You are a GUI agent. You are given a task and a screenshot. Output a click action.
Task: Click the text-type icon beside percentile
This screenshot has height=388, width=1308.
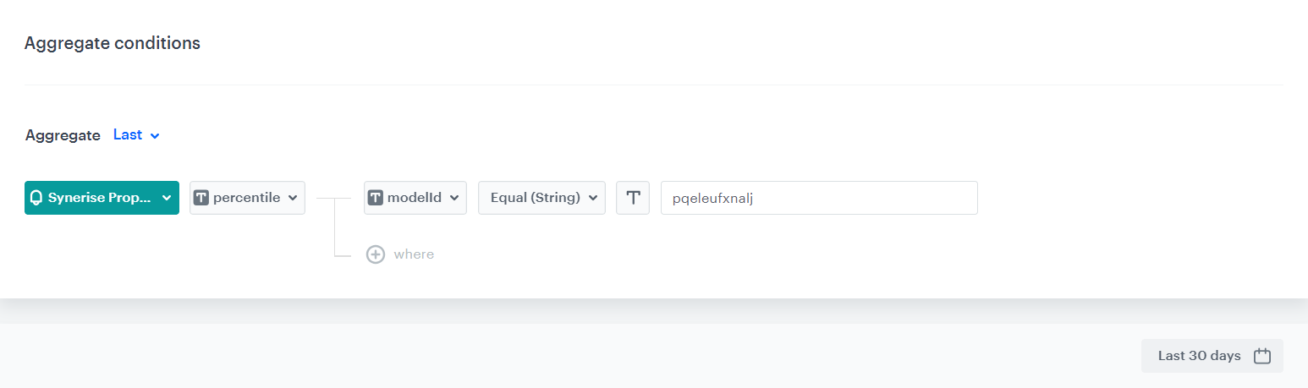tap(201, 198)
